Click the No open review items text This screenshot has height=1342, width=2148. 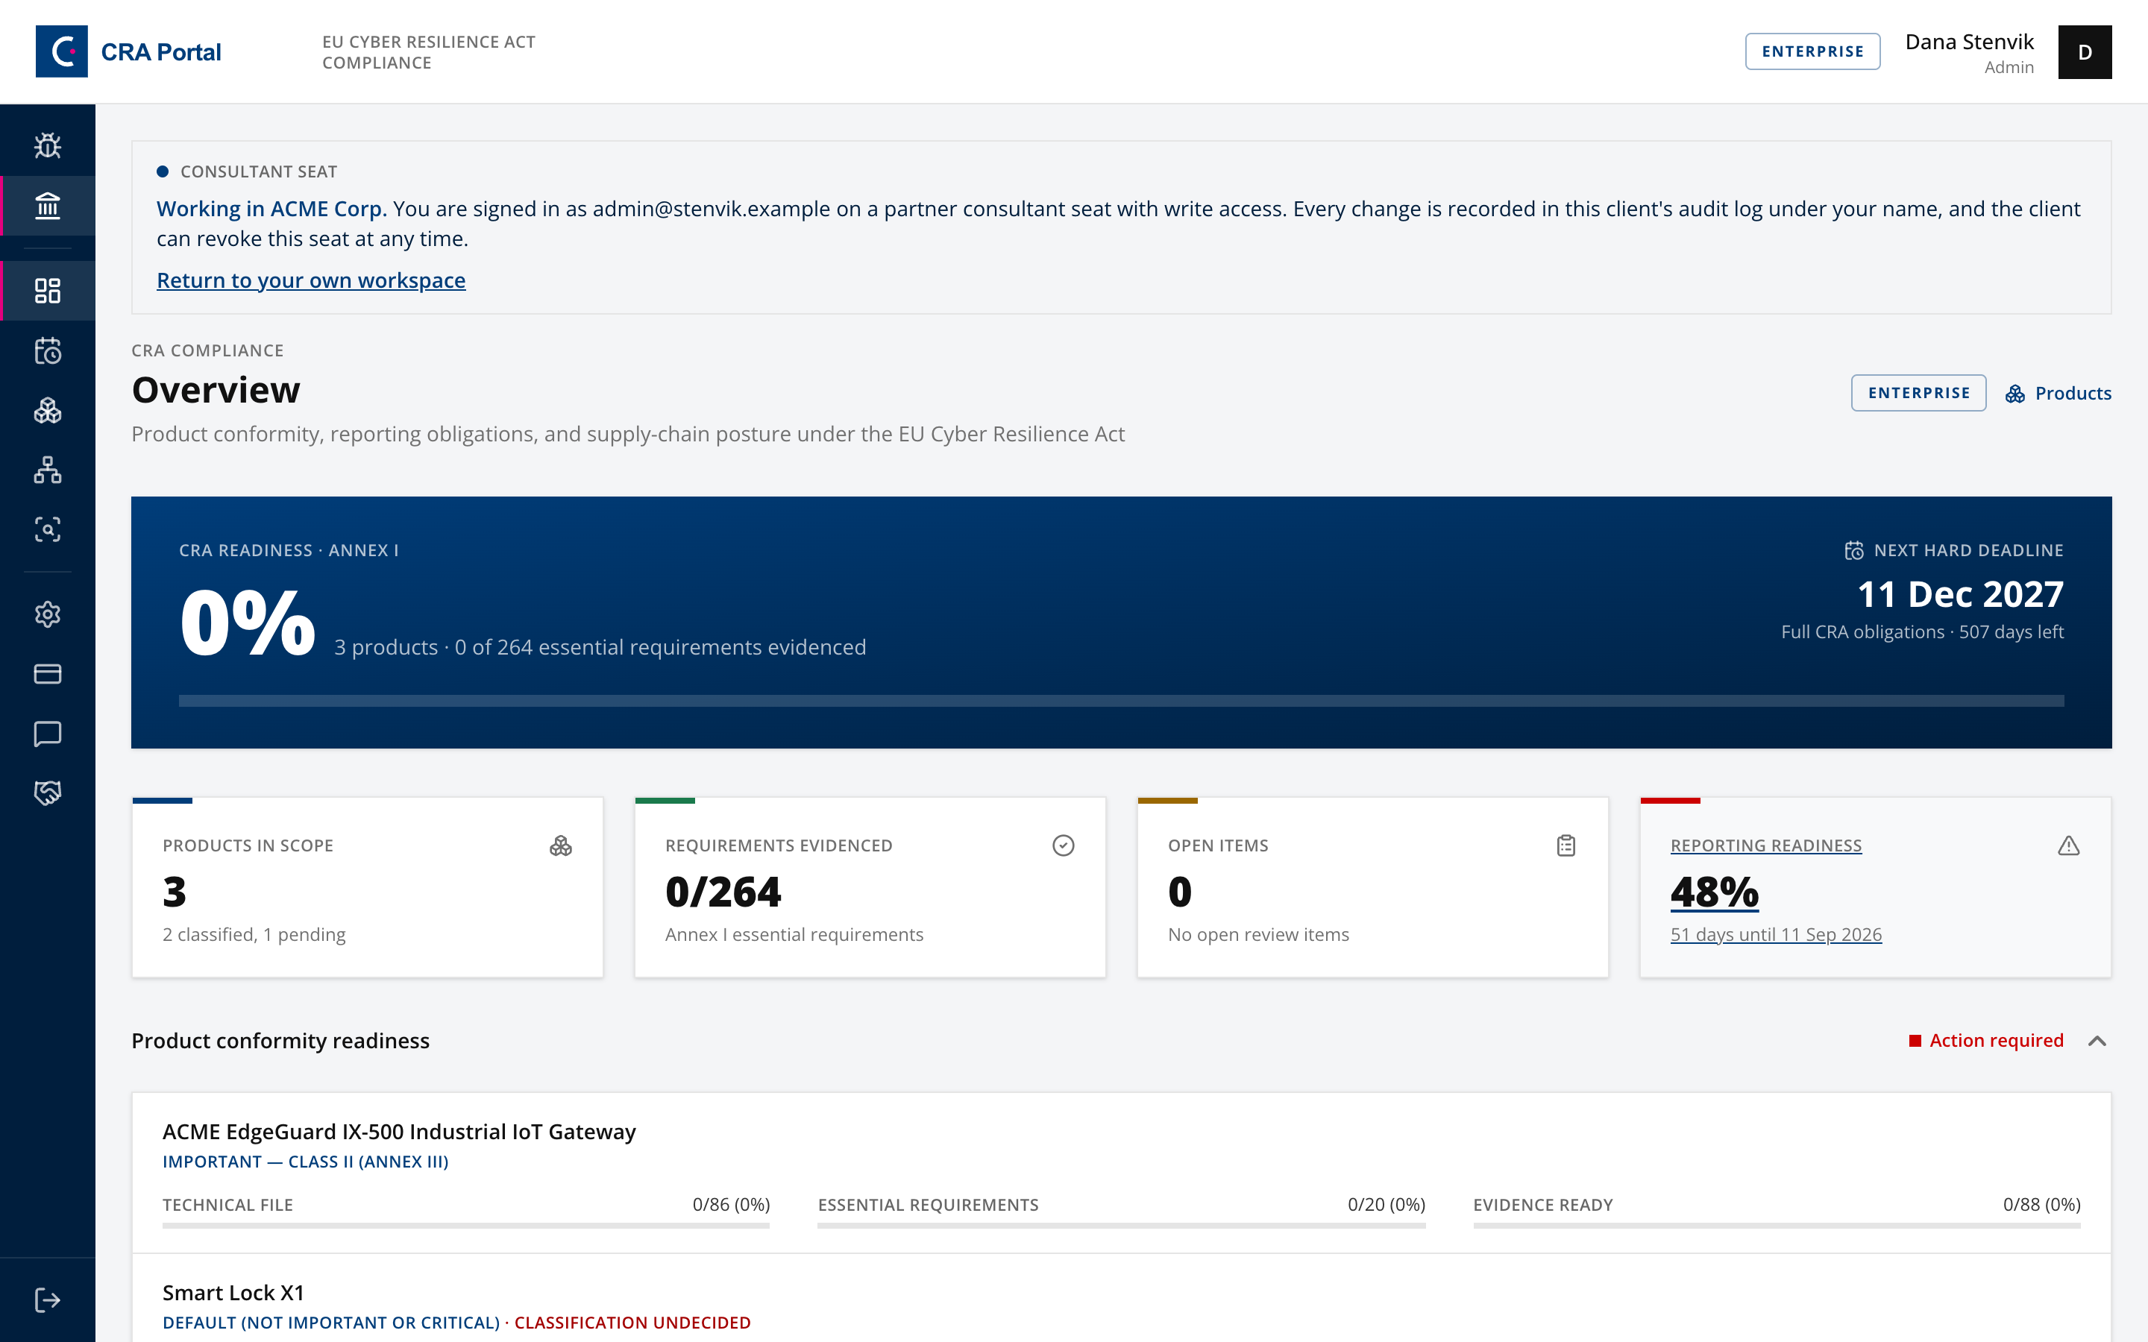click(1257, 935)
